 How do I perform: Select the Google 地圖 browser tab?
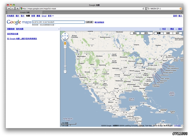coord(25,12)
